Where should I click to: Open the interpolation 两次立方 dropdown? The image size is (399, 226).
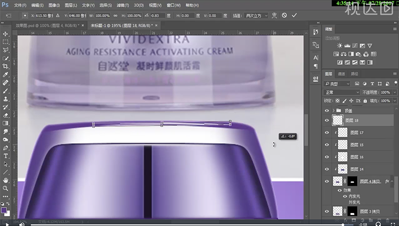tap(256, 15)
